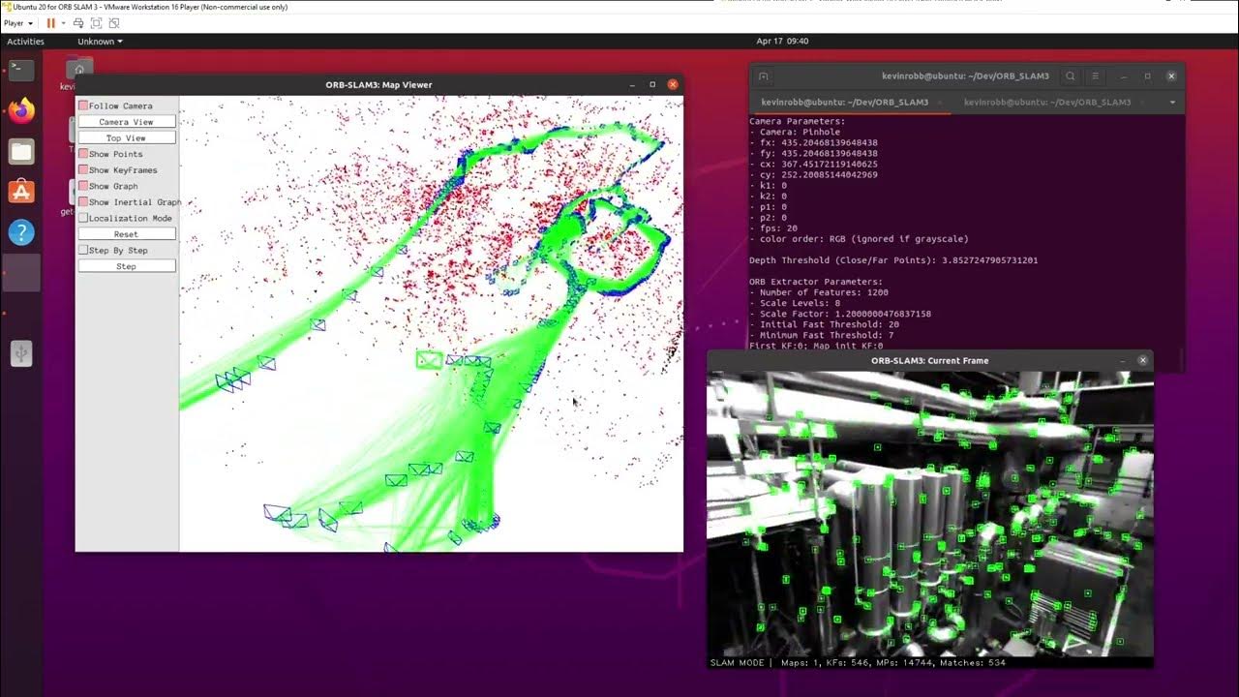Click the 'ORB Extractor Parameters:' line

point(816,282)
